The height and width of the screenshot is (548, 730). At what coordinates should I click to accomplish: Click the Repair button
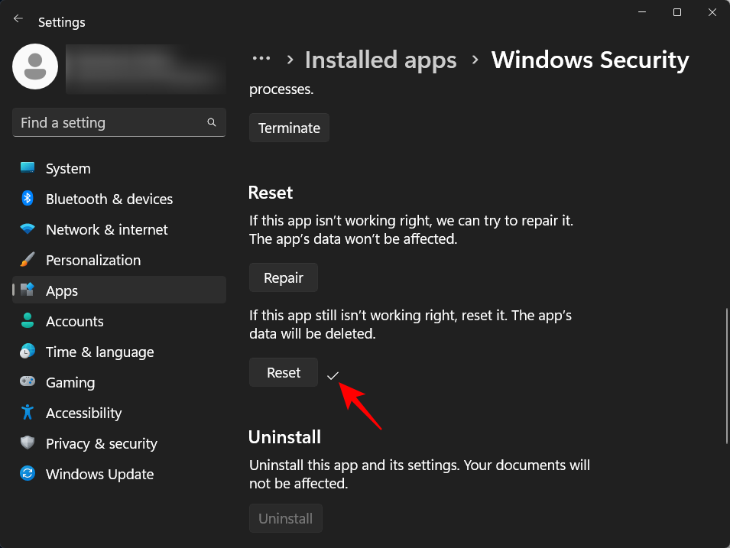tap(283, 277)
